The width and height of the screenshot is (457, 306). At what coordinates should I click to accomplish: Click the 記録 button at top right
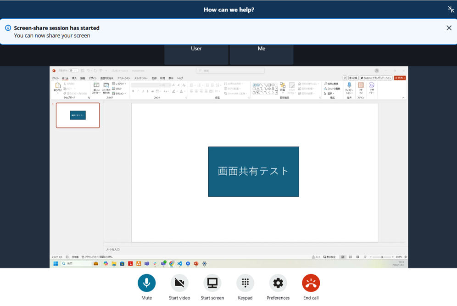coord(353,78)
